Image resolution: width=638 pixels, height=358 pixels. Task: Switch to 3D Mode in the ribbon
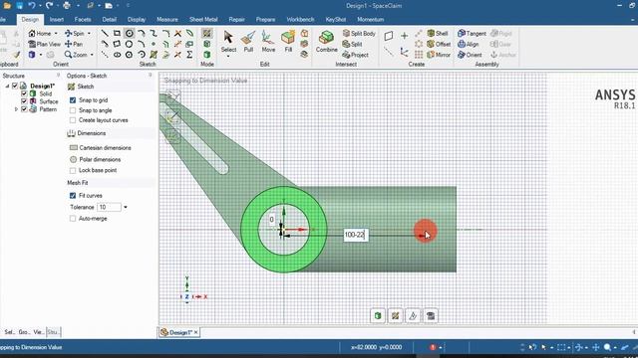pos(207,55)
